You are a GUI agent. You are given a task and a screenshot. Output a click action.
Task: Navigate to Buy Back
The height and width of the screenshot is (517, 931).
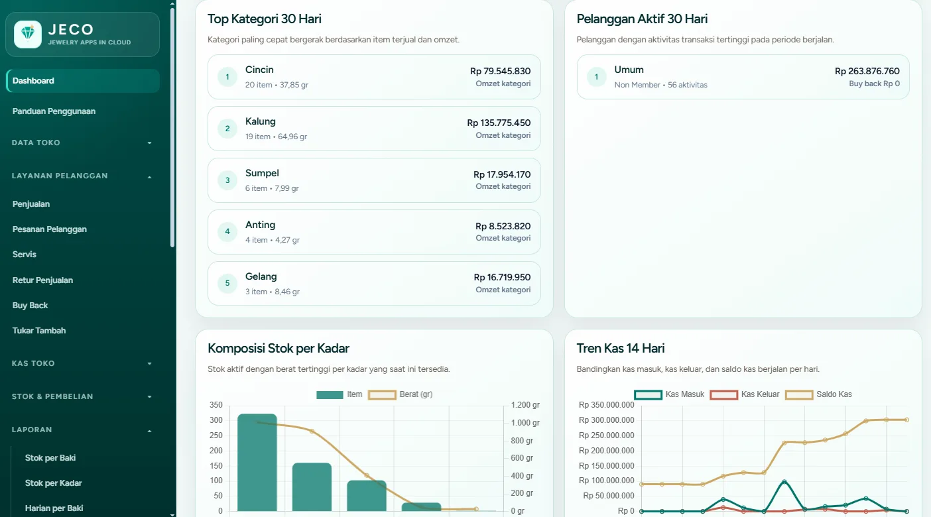(31, 306)
